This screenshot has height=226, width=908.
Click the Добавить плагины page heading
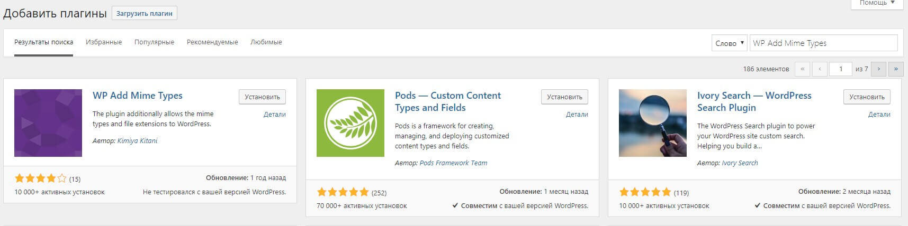point(55,14)
